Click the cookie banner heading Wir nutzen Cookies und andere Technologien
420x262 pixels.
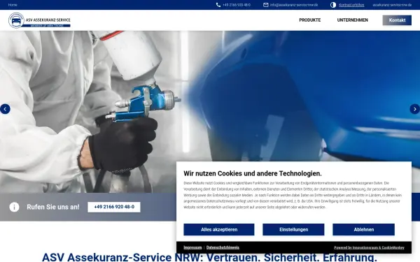[x=253, y=173]
